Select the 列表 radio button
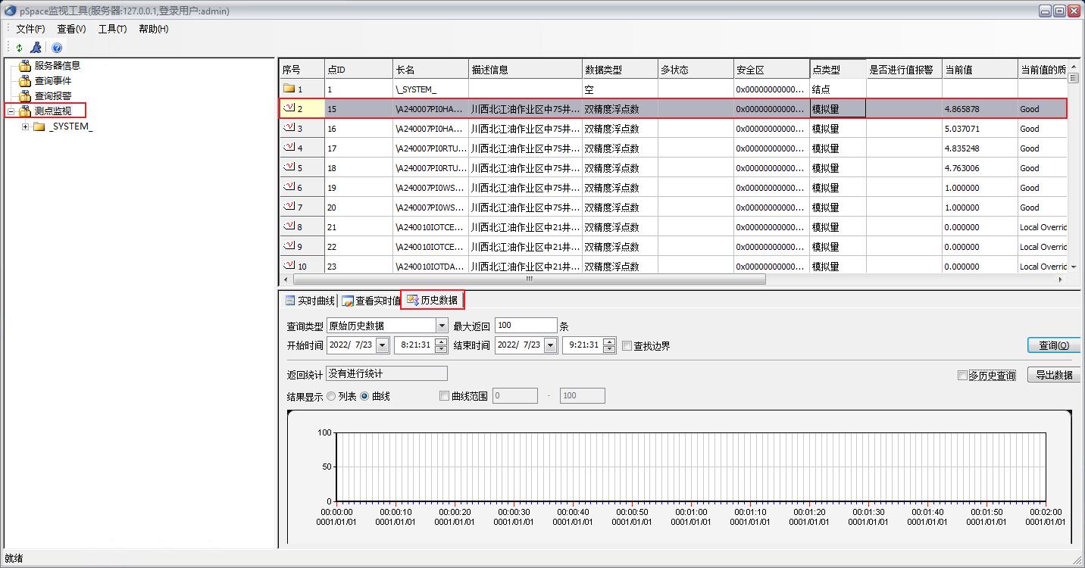The width and height of the screenshot is (1085, 568). 331,396
